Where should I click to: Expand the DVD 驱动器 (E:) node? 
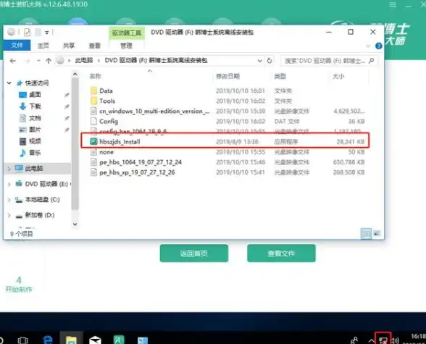[9, 184]
